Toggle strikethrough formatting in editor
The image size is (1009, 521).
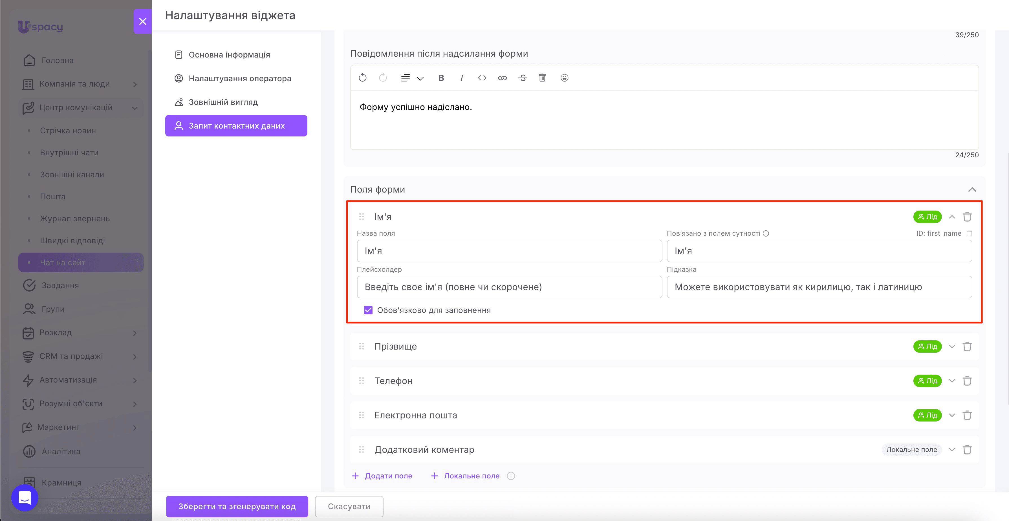[523, 78]
